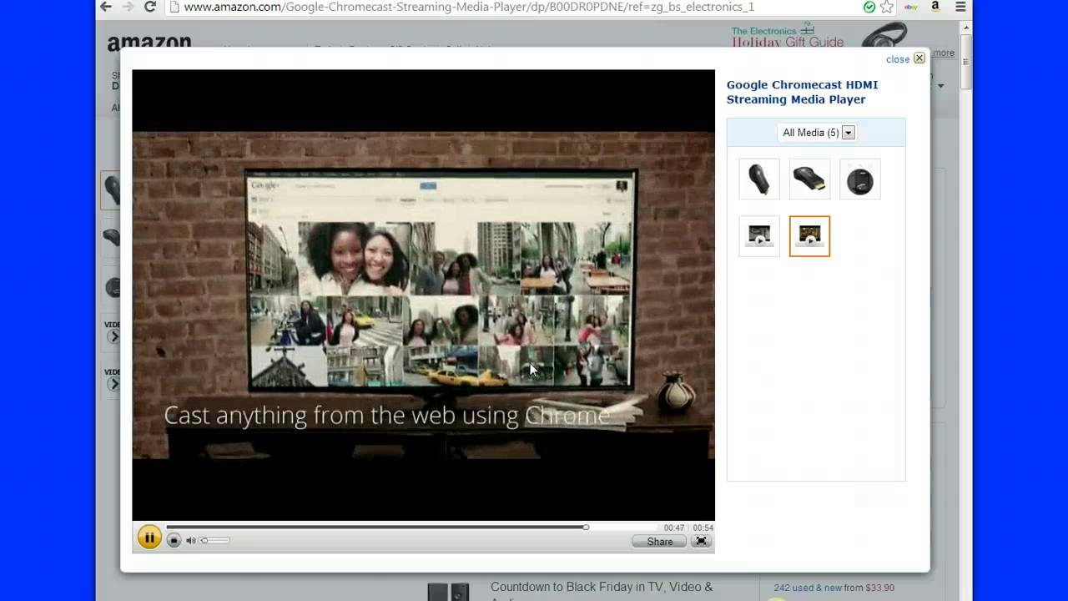Pause the Chromecast video
1068x601 pixels.
pyautogui.click(x=149, y=538)
